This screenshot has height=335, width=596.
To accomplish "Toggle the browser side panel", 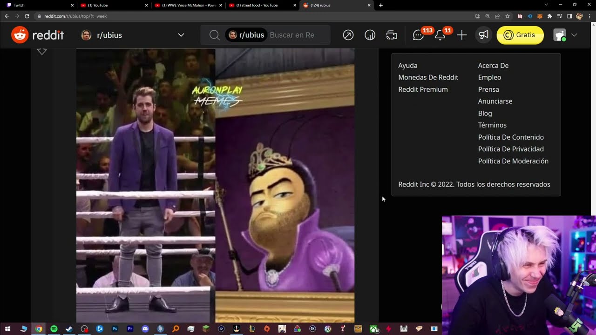I will [569, 16].
